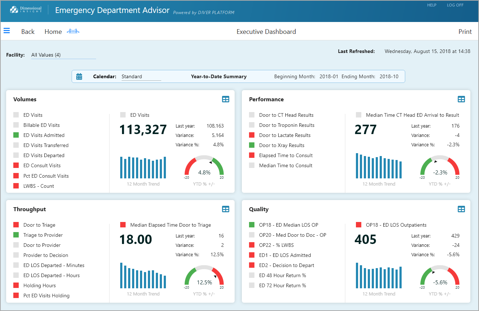This screenshot has width=479, height=311.
Task: Go Back to the previous page
Action: [x=28, y=32]
